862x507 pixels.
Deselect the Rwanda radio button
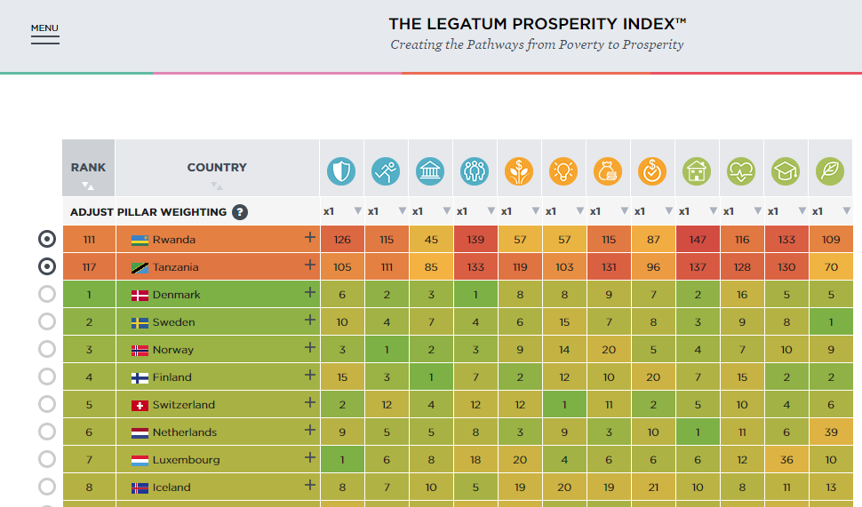(47, 239)
